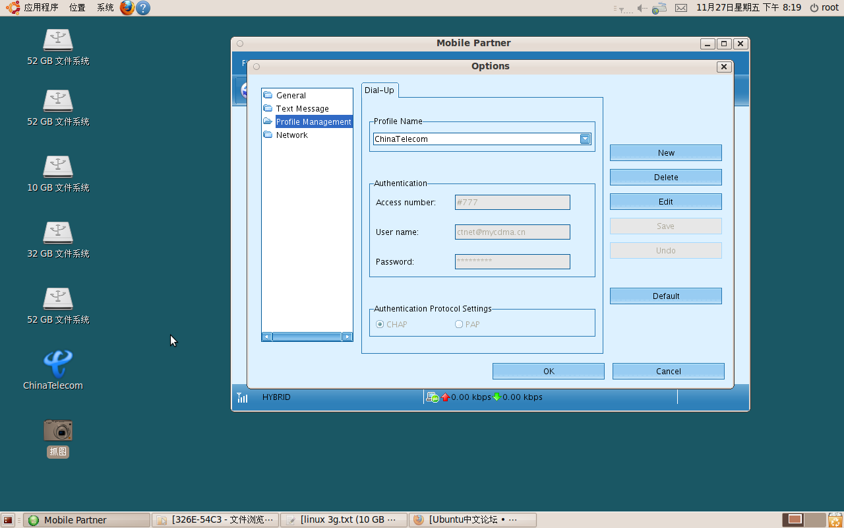
Task: Click the green download speed arrow
Action: pos(497,397)
